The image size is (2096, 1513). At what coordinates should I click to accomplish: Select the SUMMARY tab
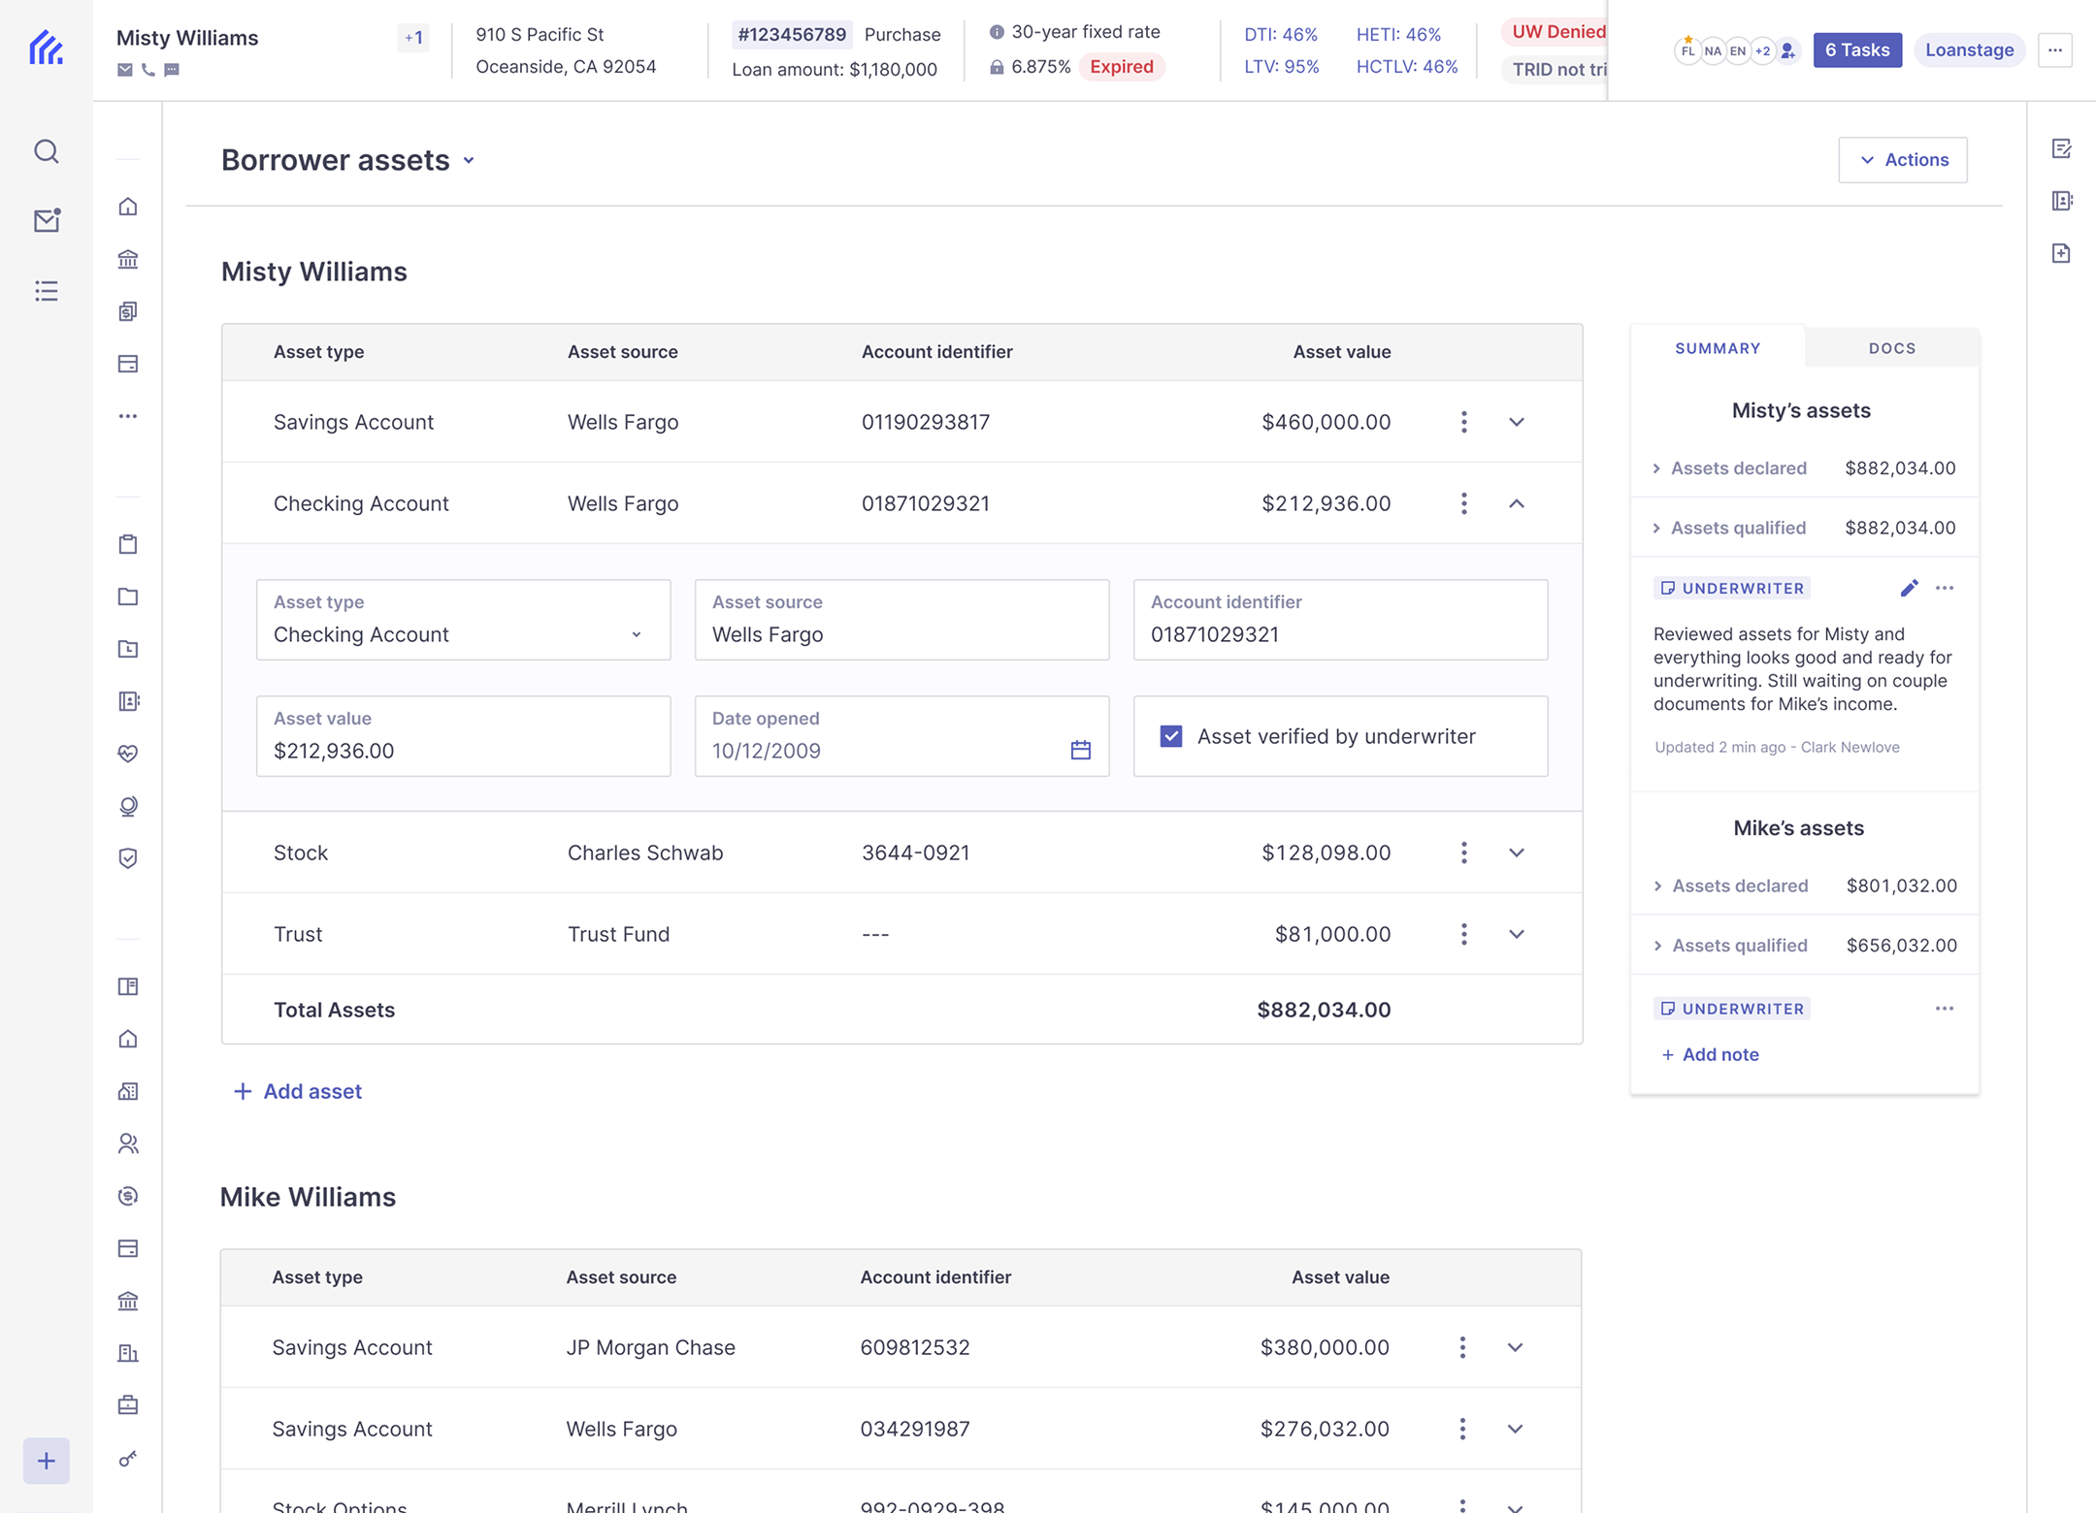click(x=1717, y=348)
